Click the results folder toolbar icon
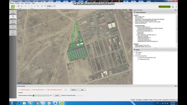Image resolution: width=187 pixels, height=105 pixels. (38, 6)
